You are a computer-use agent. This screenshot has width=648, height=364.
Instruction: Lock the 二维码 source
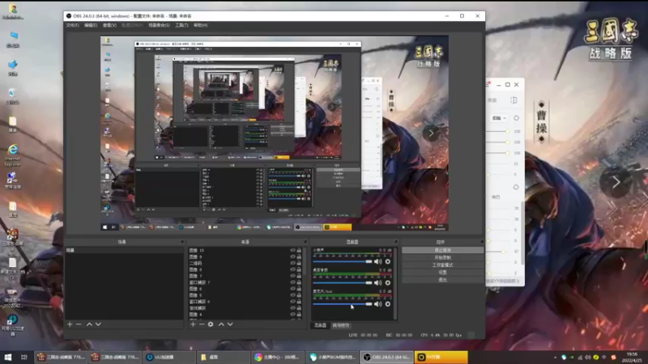[299, 264]
